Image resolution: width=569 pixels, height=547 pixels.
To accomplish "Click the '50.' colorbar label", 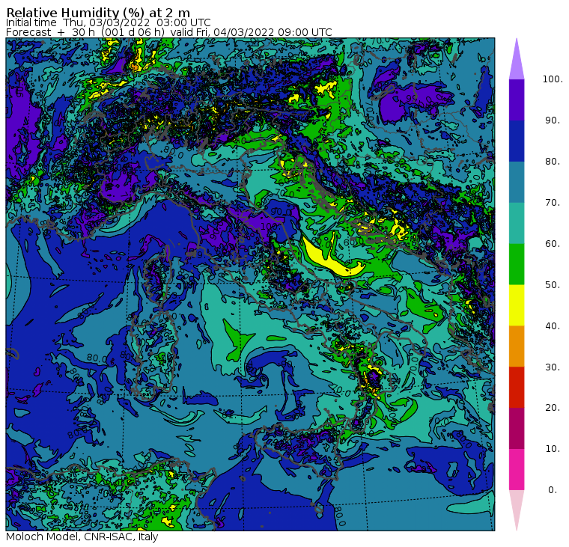I will click(x=553, y=285).
